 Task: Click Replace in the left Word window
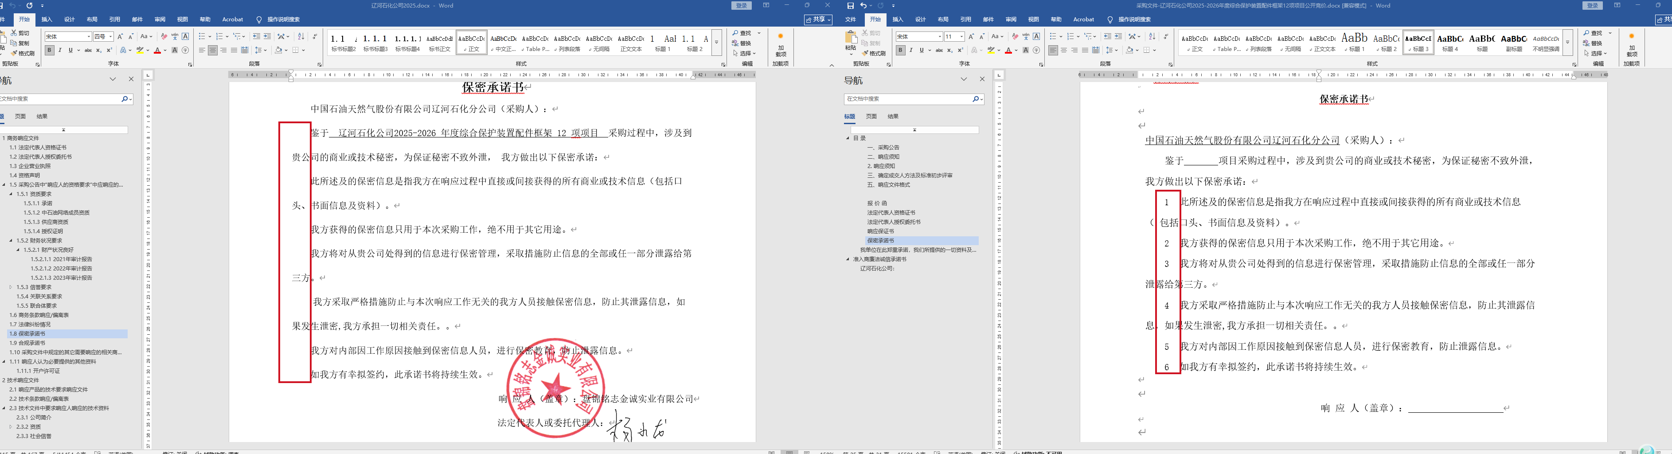tap(742, 43)
